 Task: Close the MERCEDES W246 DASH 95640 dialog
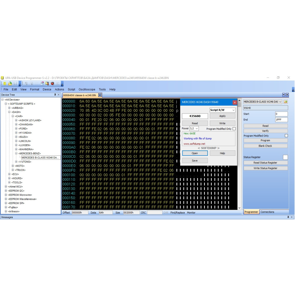coord(235,102)
